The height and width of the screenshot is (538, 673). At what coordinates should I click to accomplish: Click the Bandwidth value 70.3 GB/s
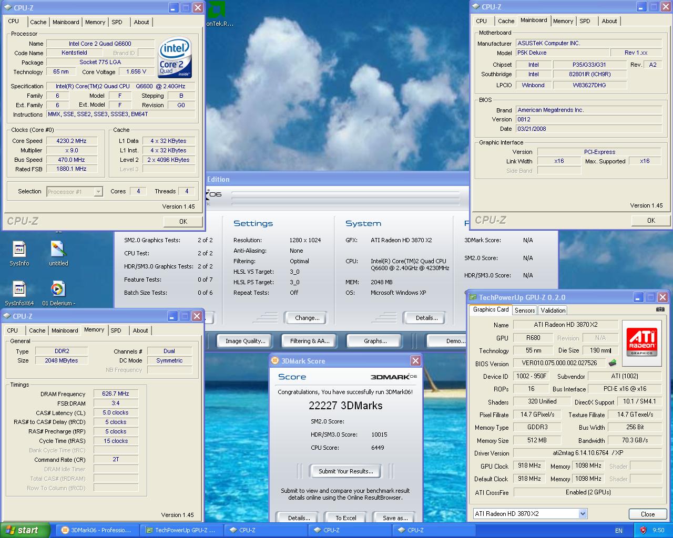tap(635, 440)
